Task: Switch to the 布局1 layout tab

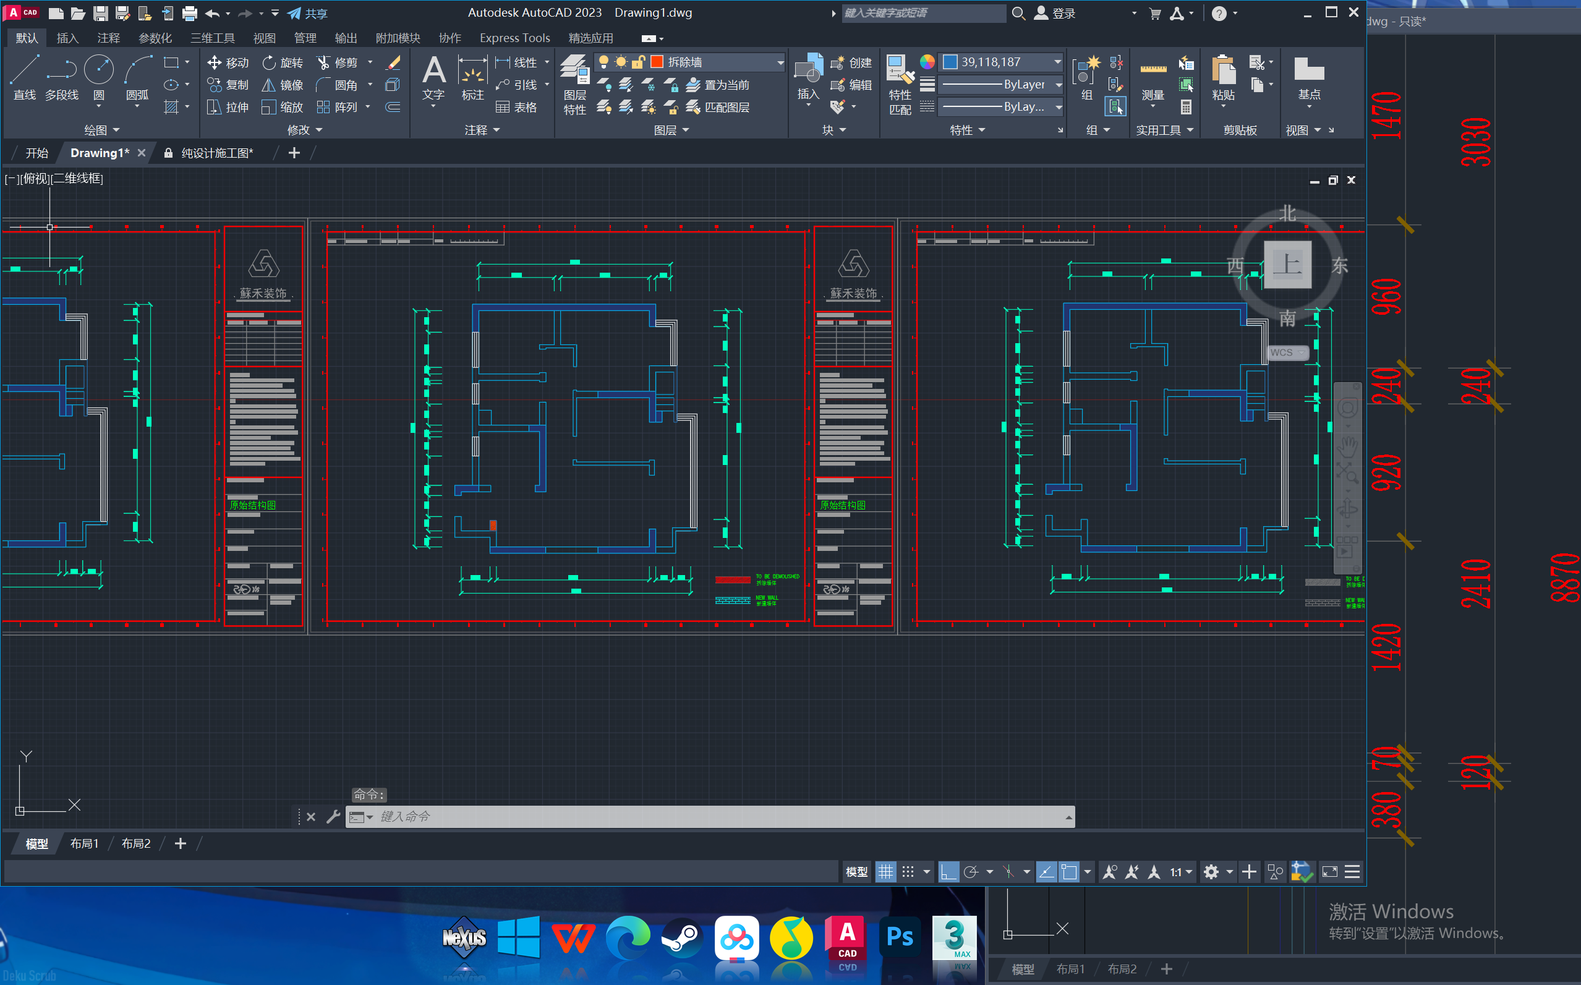Action: click(84, 843)
